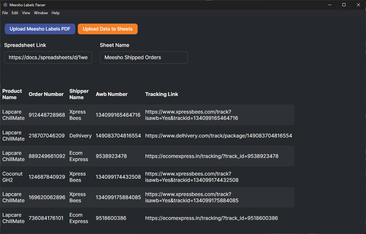Click AWB number 9538923478
This screenshot has width=366, height=234.
(x=111, y=156)
